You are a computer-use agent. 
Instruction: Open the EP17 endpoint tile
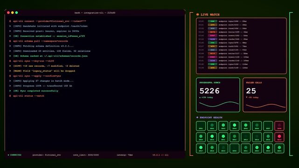201,148
